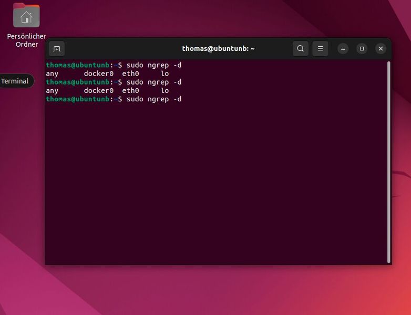The width and height of the screenshot is (411, 315).
Task: Click the Persönlicher Ordner desktop label
Action: point(26,40)
